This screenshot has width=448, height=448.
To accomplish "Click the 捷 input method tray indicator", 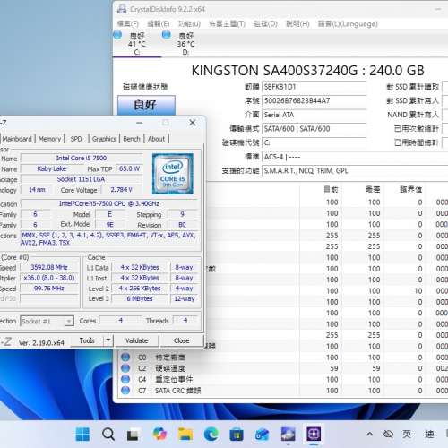I will 429,434.
